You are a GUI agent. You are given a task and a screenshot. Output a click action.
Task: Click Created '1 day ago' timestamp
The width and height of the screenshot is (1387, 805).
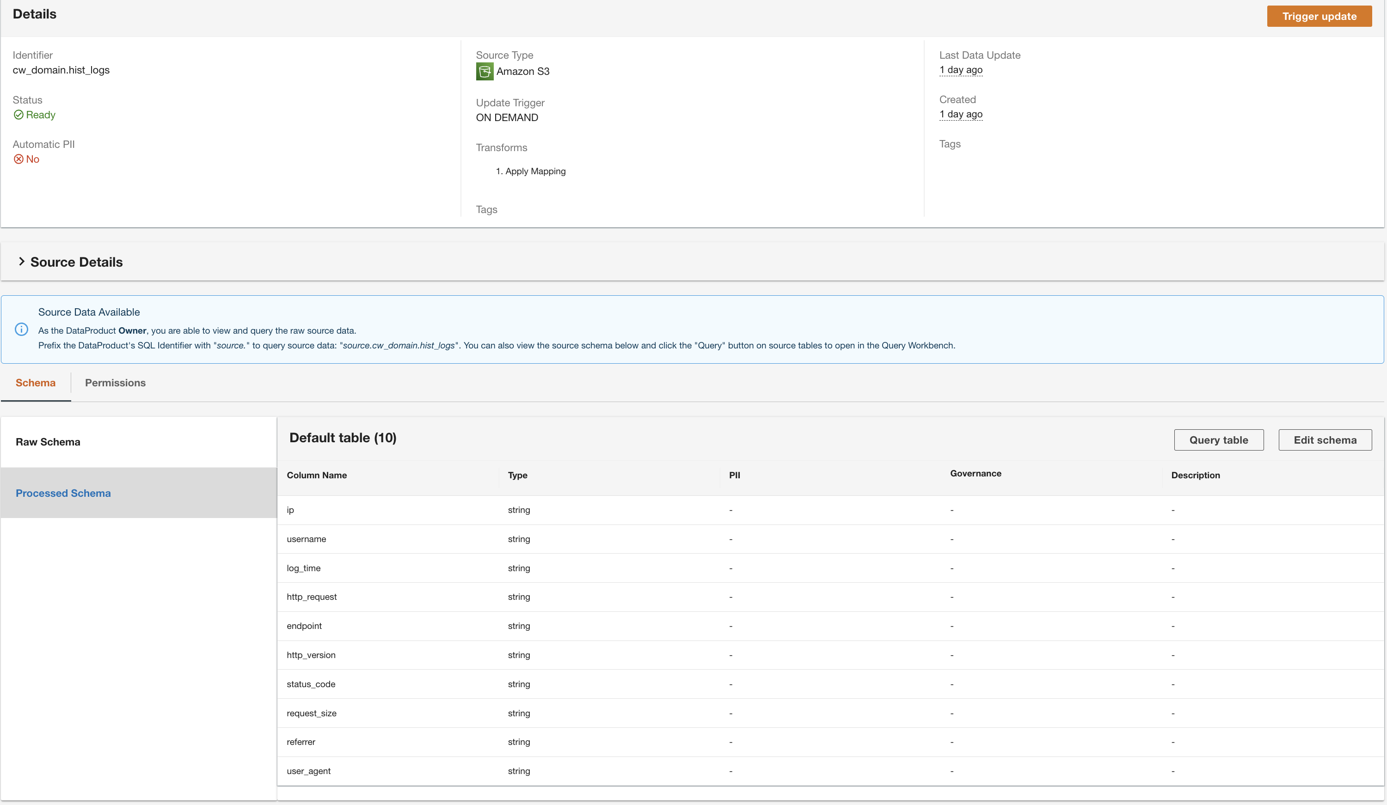(x=960, y=115)
